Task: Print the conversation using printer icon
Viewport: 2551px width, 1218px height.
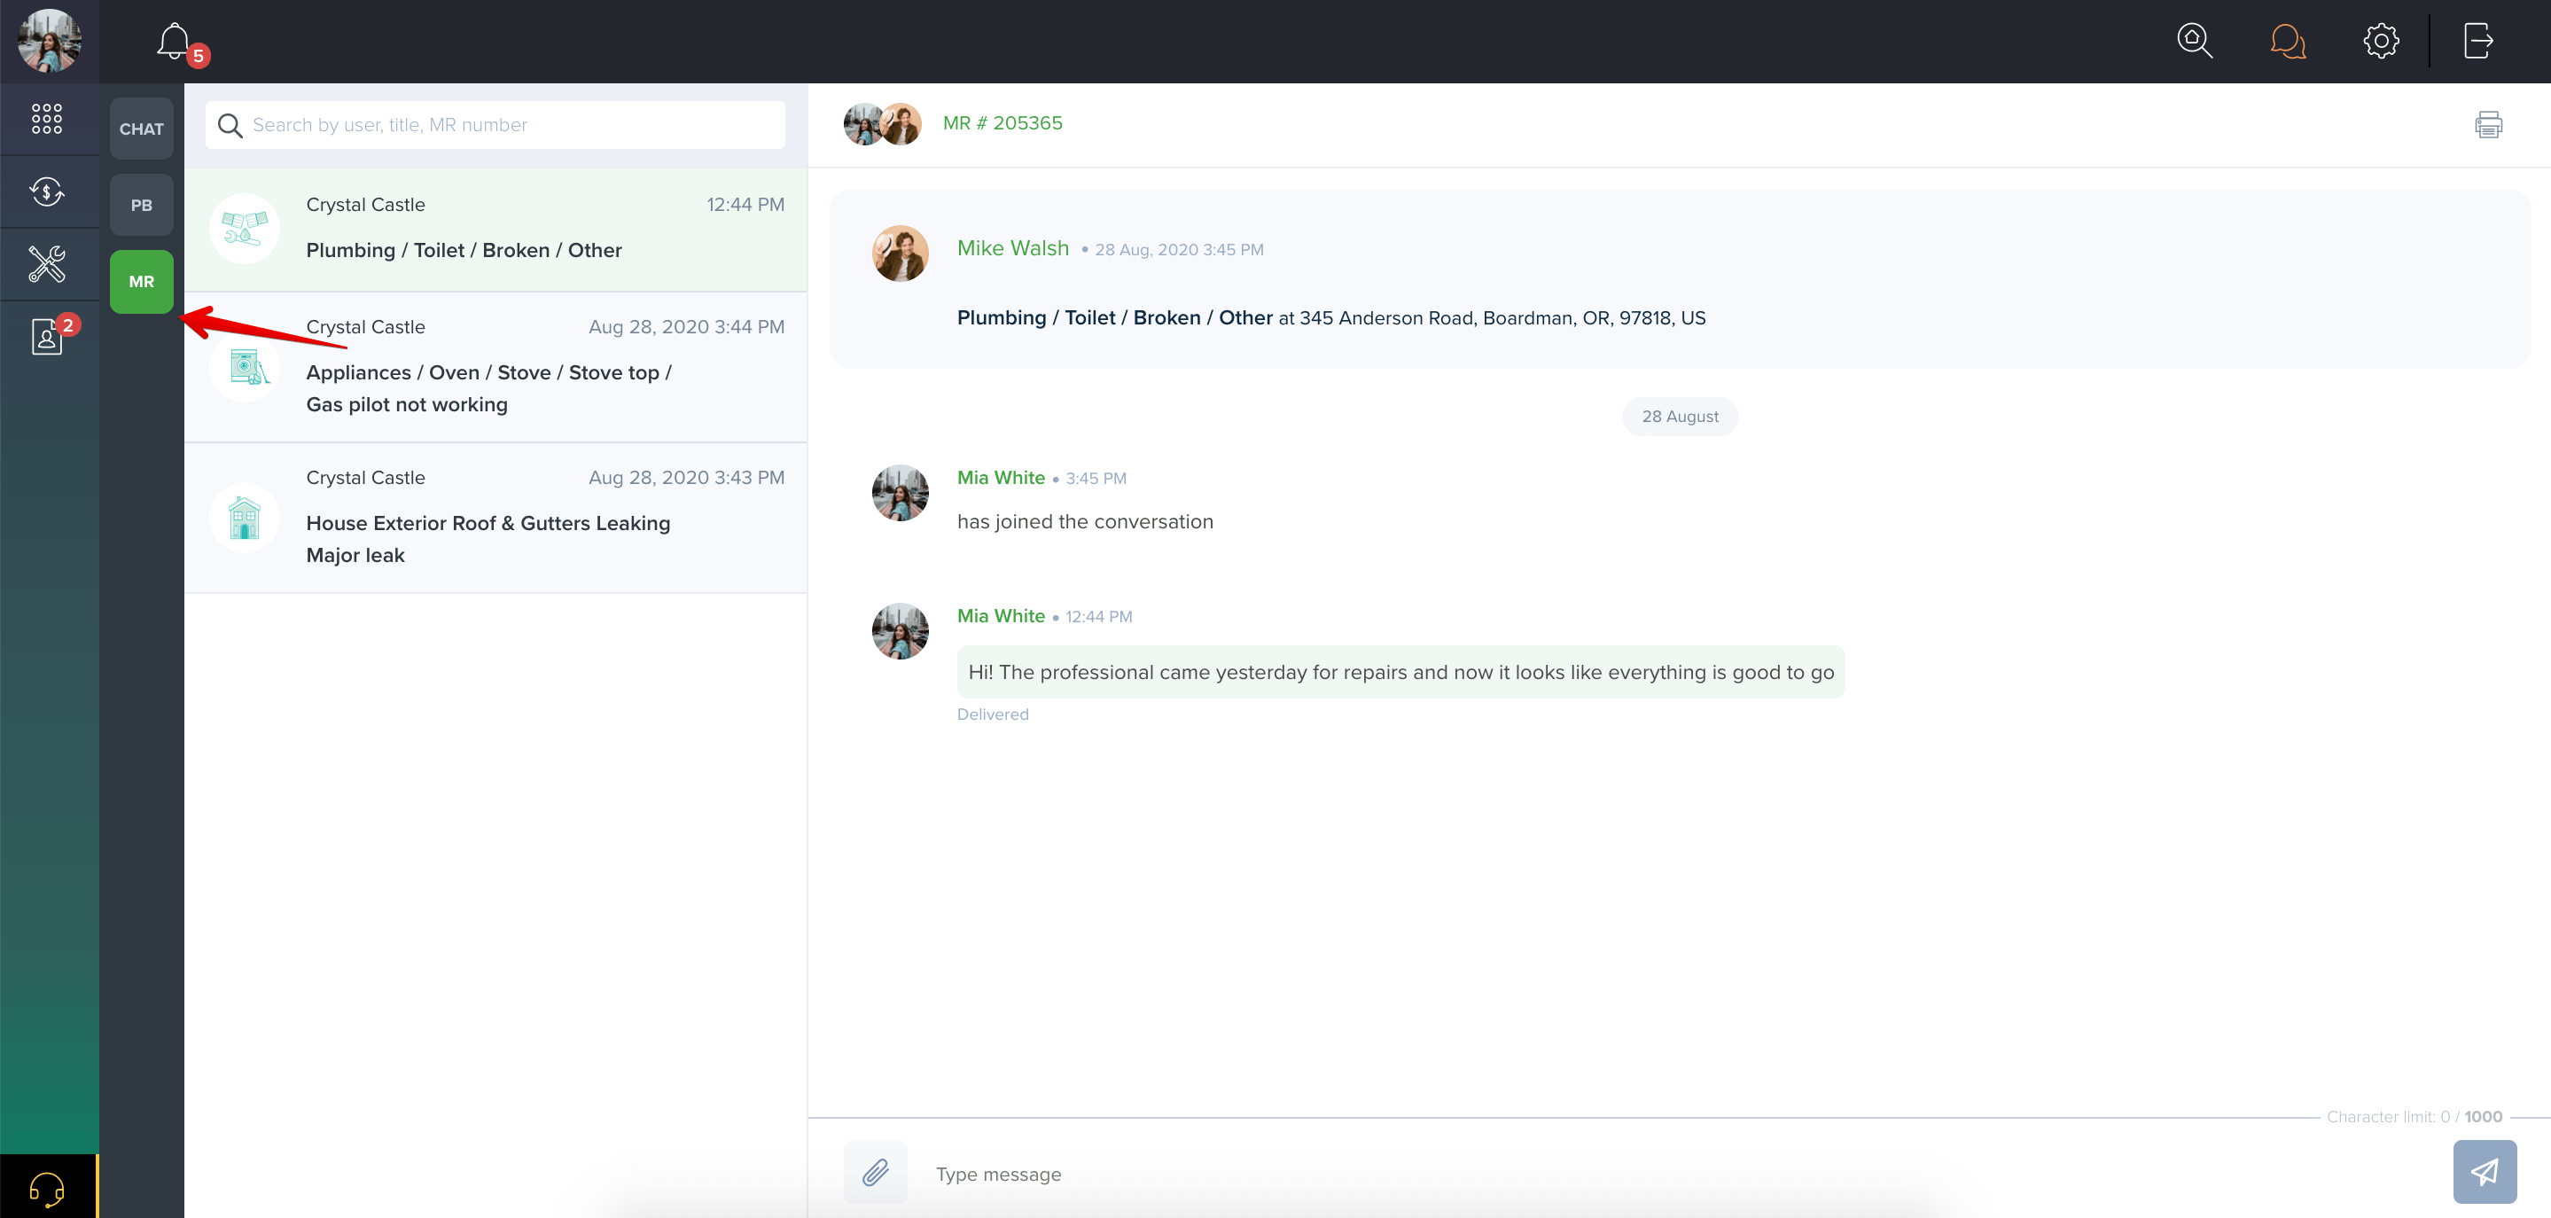Action: [2489, 125]
